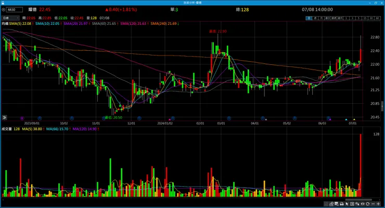Select the weekly (週) timeframe button
385x208 pixels.
[315, 18]
